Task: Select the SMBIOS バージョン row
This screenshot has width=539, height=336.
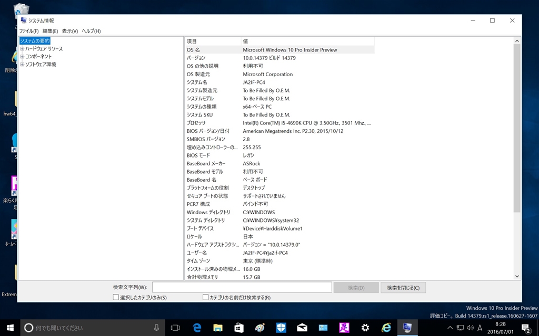Action: click(x=280, y=139)
